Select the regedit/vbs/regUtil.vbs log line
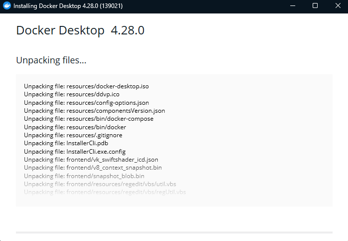348x241 pixels. (x=105, y=192)
